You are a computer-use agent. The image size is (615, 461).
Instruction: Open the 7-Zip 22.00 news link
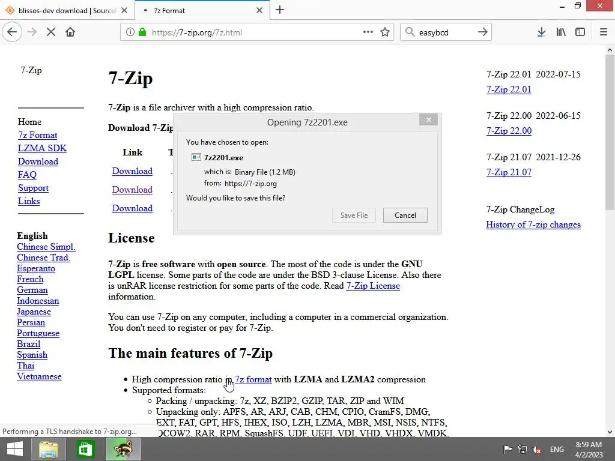pos(509,131)
